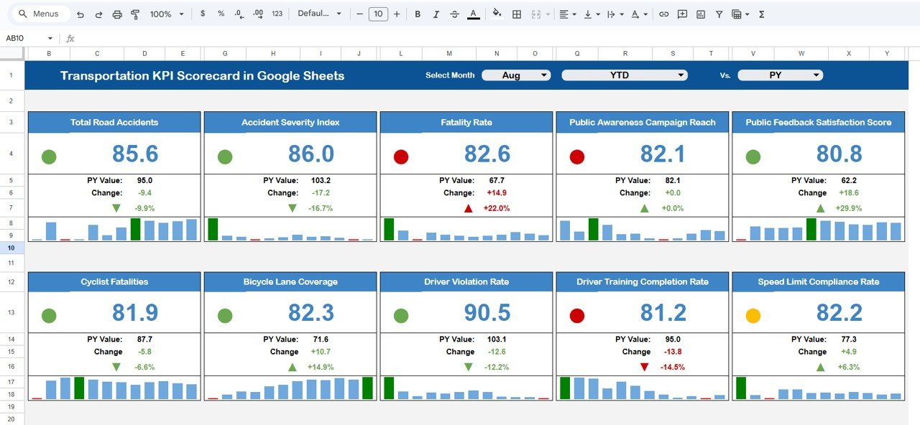
Task: Toggle bold formatting
Action: coord(418,14)
